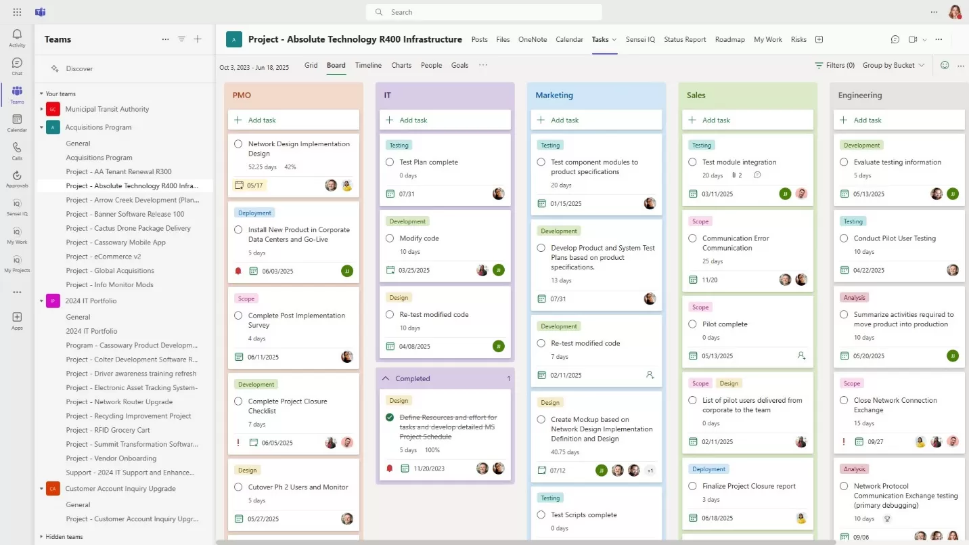969x545 pixels.
Task: Open Apps store in the left rail
Action: coord(17,320)
